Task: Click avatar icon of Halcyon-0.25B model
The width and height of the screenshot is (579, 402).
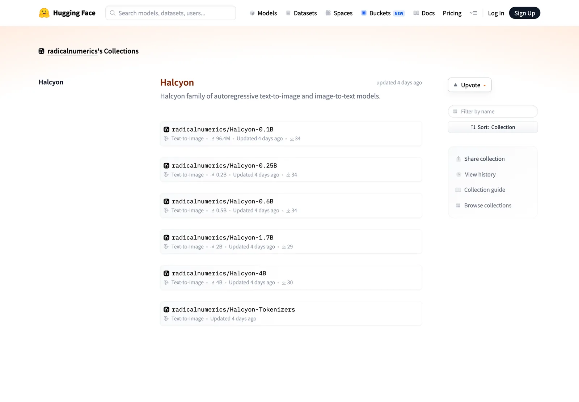Action: click(x=166, y=166)
